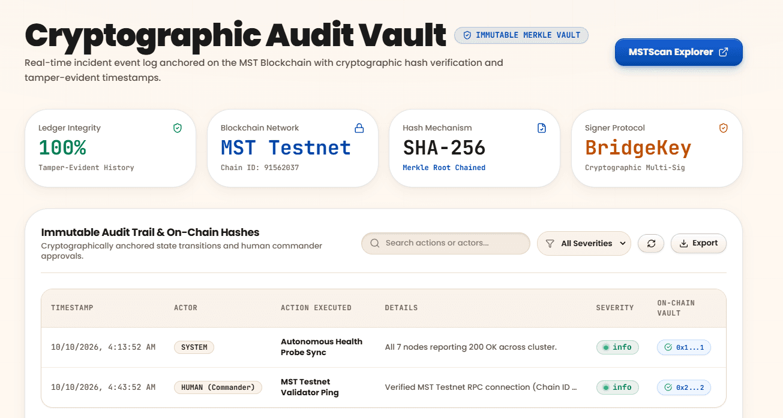Click the Details column header
Screen dimensions: 783x418
point(401,308)
